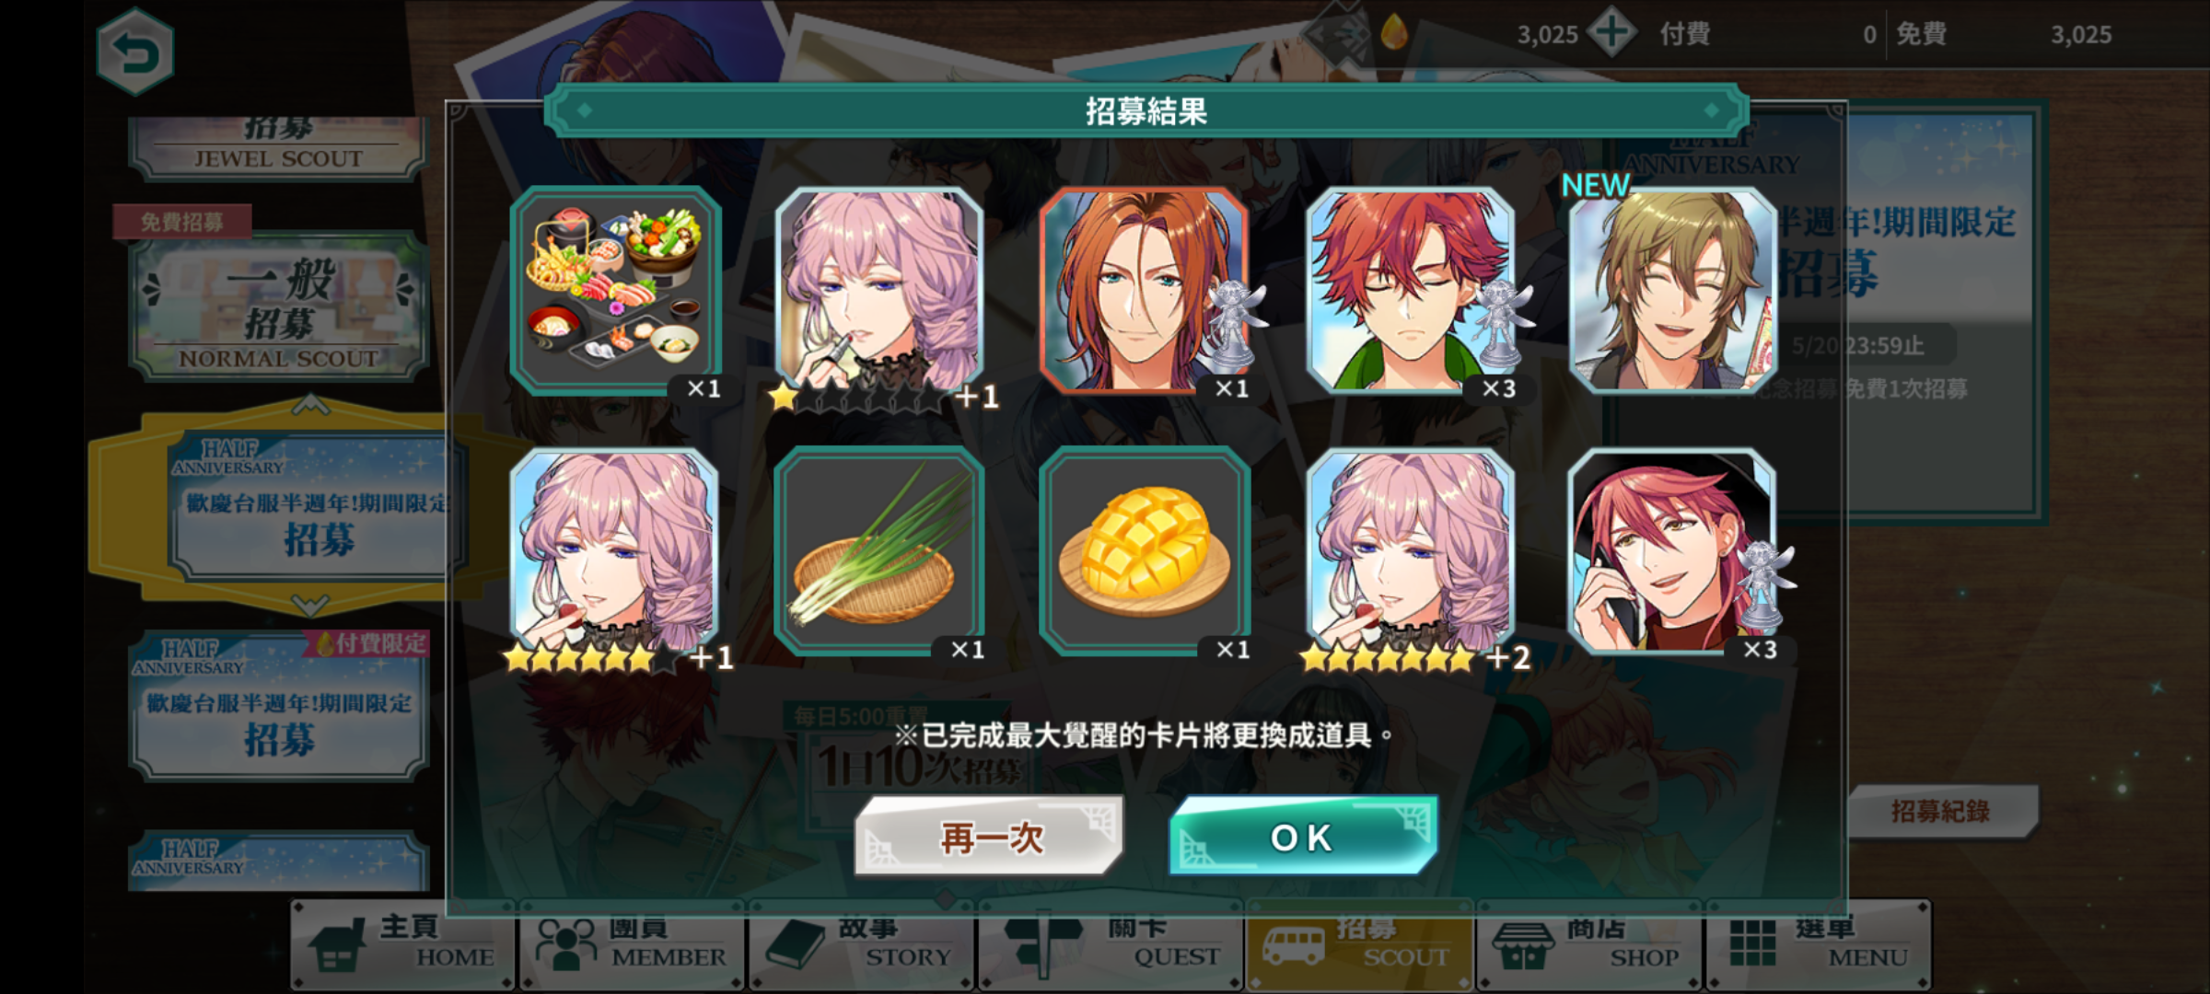Open the MEMBER tab in bottom bar

632,945
